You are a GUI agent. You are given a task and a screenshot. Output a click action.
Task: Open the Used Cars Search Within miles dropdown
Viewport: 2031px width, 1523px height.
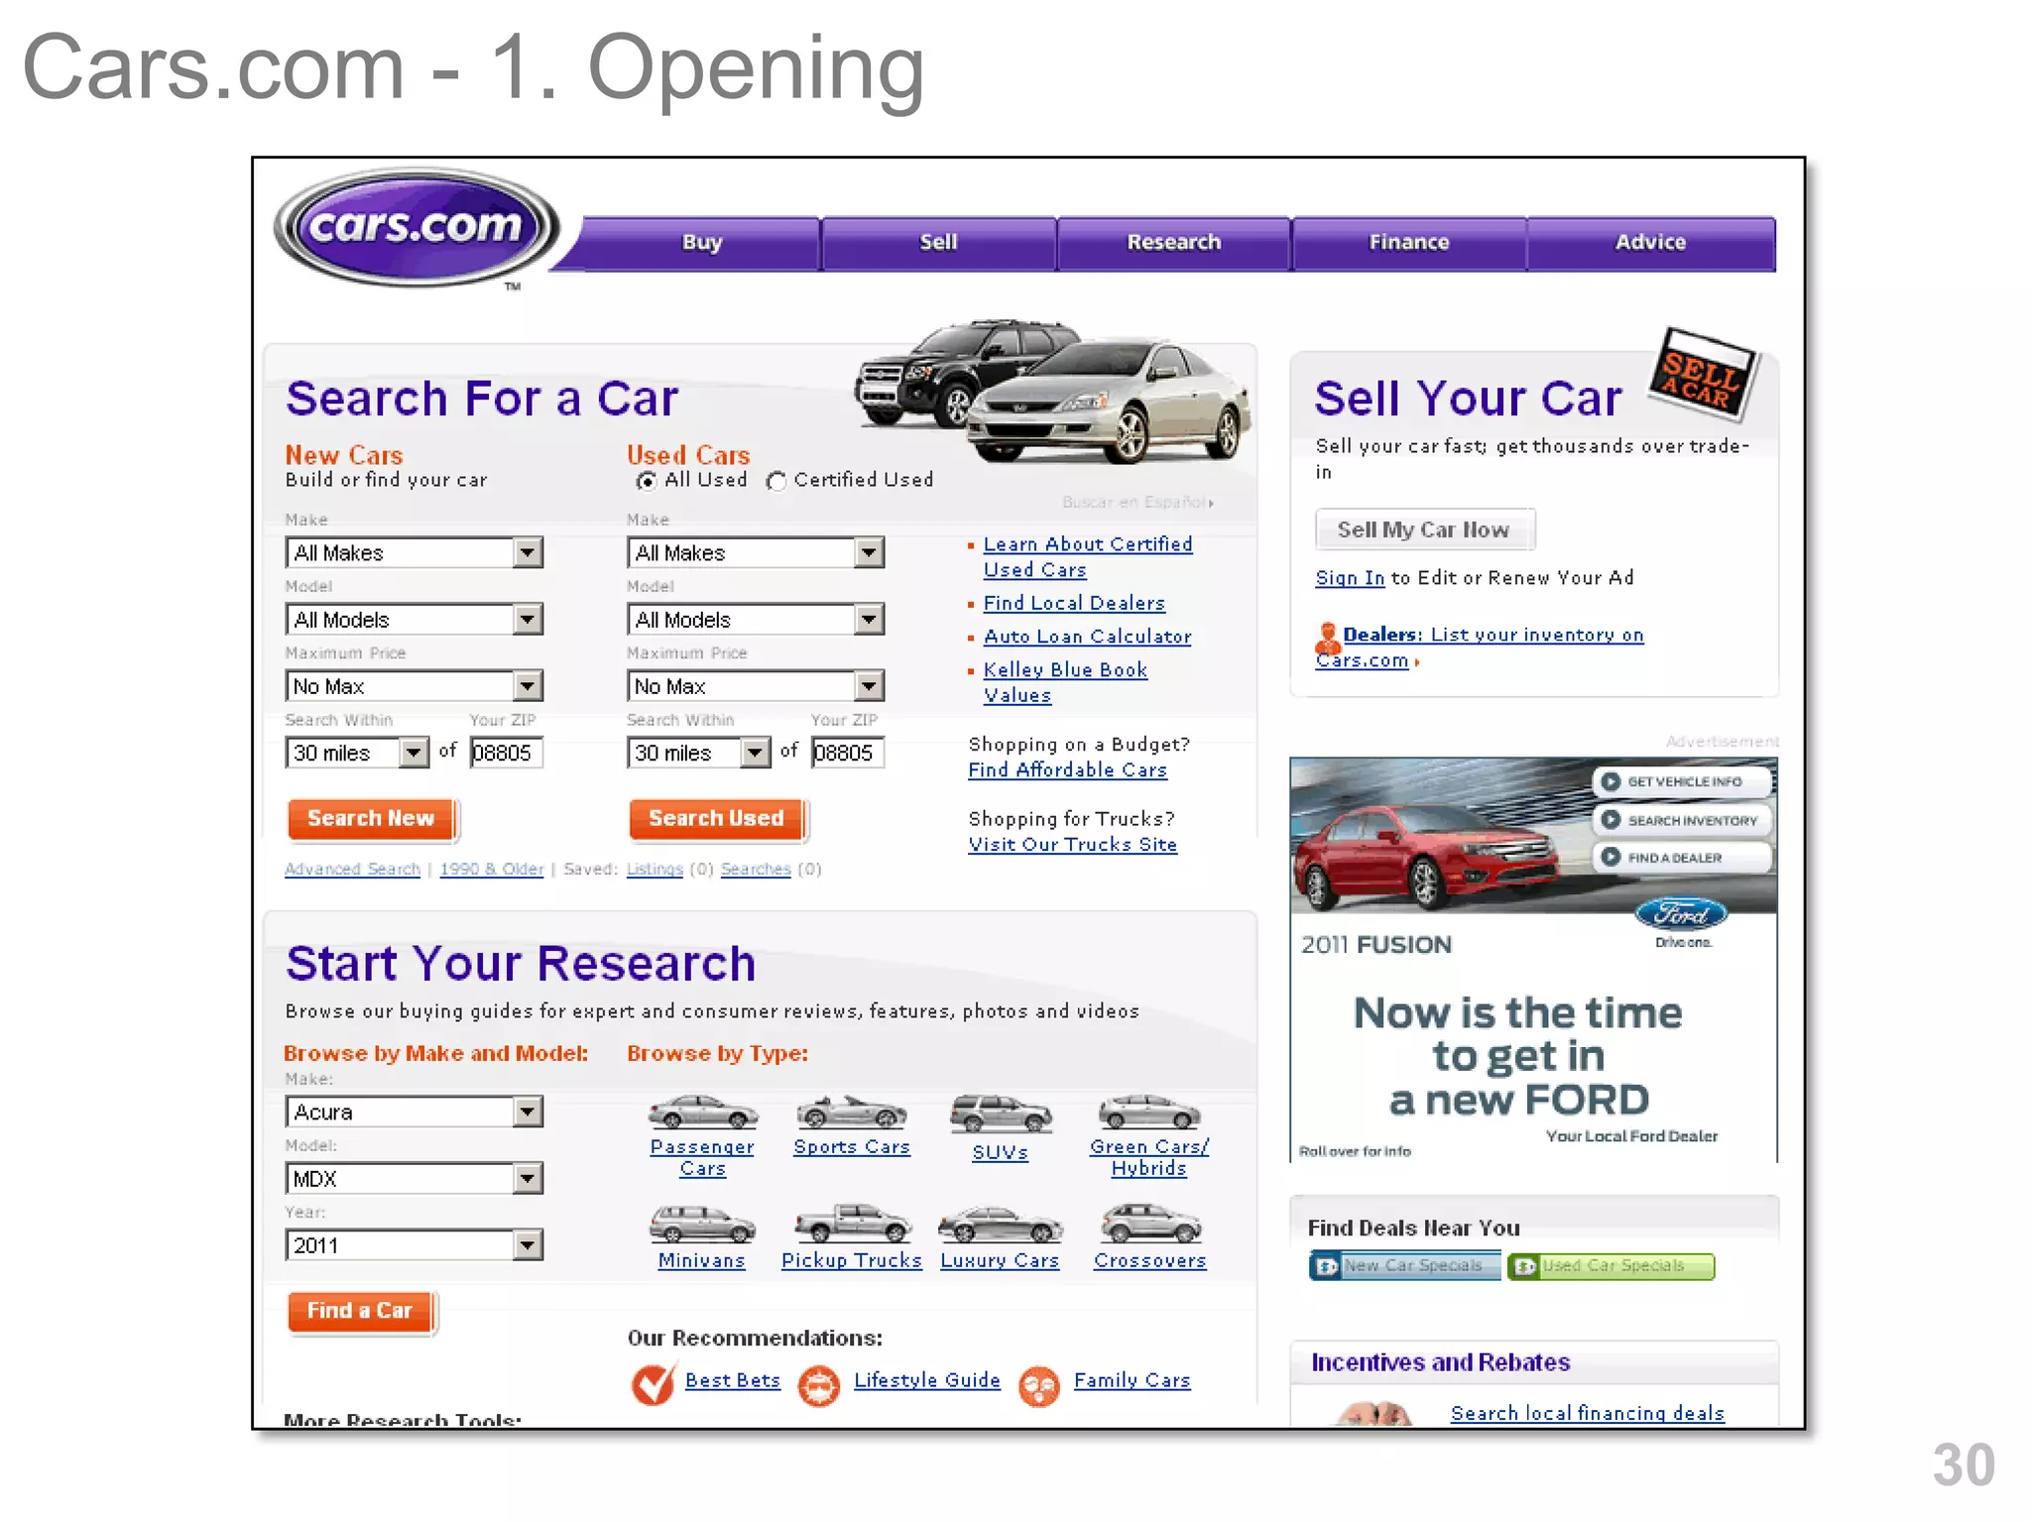click(699, 753)
